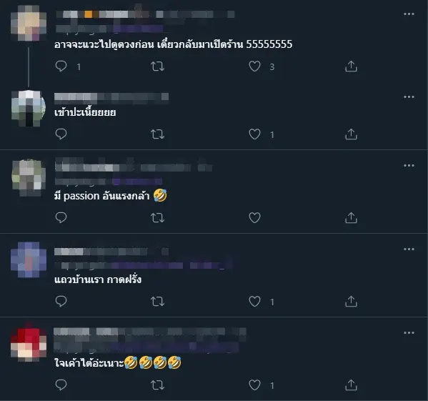
Task: Open the blurred purple avatar profile
Action: [x=29, y=259]
